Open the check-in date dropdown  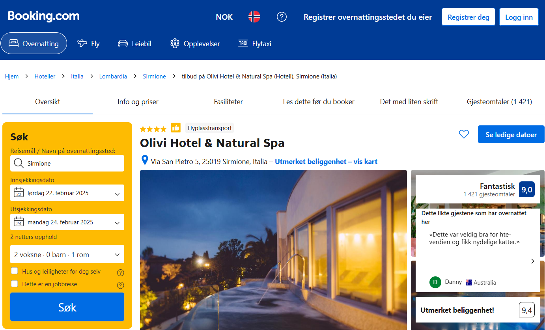[67, 193]
